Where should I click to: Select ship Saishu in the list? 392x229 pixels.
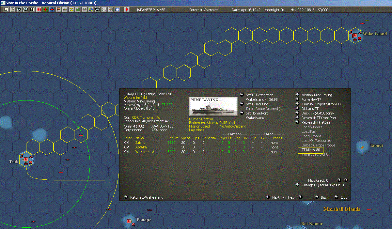[140, 143]
